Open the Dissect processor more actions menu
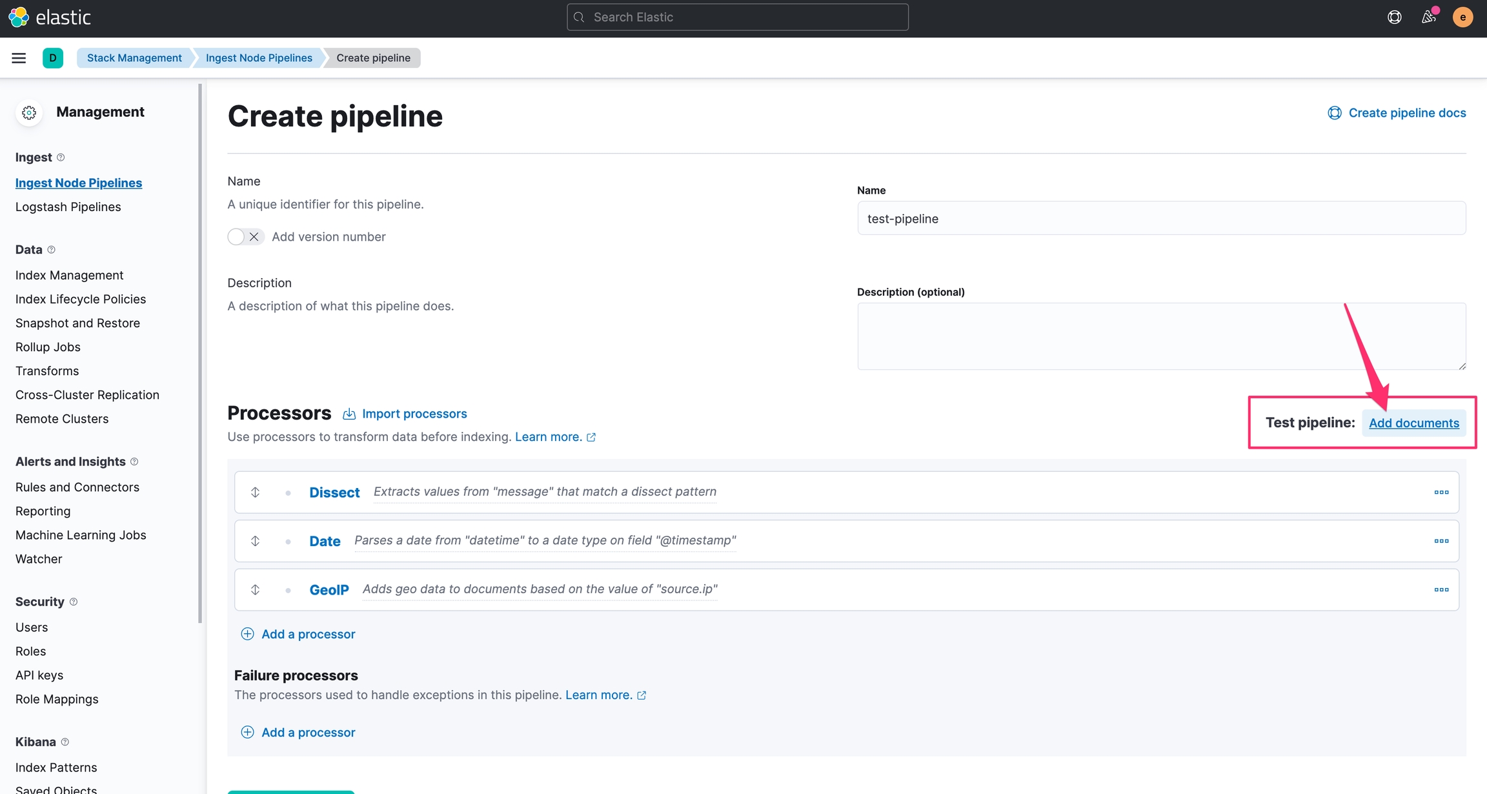The height and width of the screenshot is (794, 1487). tap(1441, 493)
